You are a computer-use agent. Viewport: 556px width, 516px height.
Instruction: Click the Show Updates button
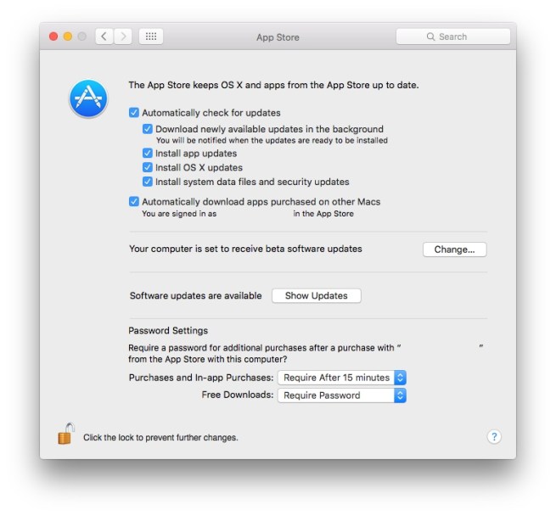[317, 296]
